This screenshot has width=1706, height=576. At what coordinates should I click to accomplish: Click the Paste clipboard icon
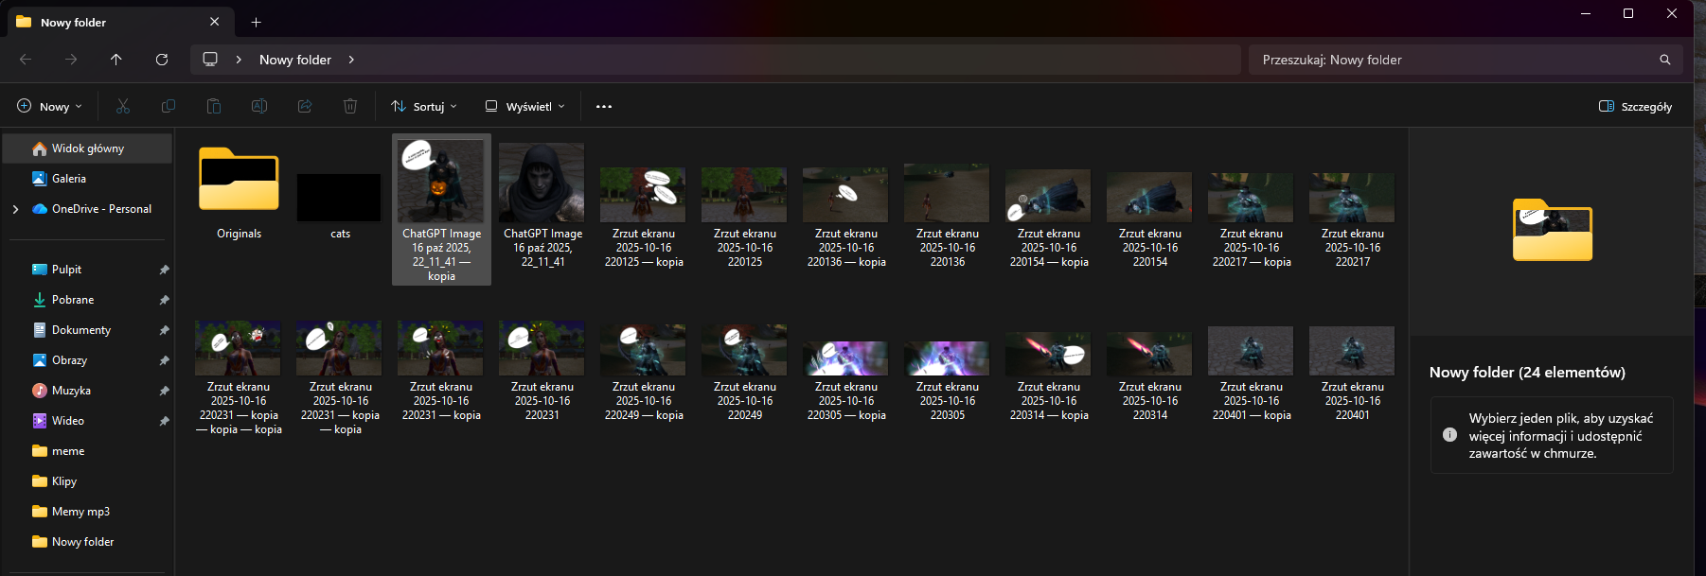[x=214, y=106]
